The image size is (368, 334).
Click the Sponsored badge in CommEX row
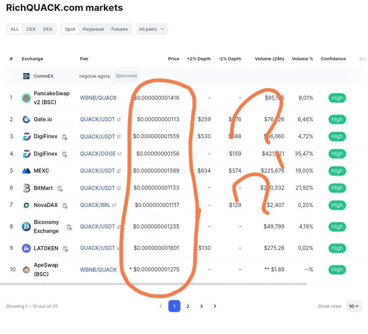[x=126, y=76]
